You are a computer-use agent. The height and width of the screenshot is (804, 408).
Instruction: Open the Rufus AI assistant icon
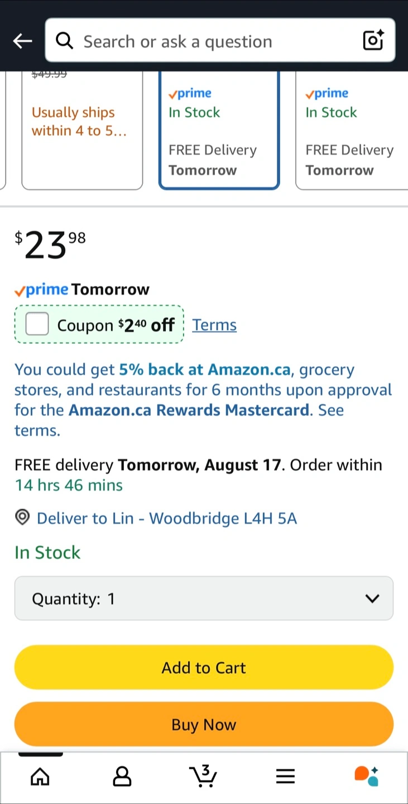coord(367,776)
